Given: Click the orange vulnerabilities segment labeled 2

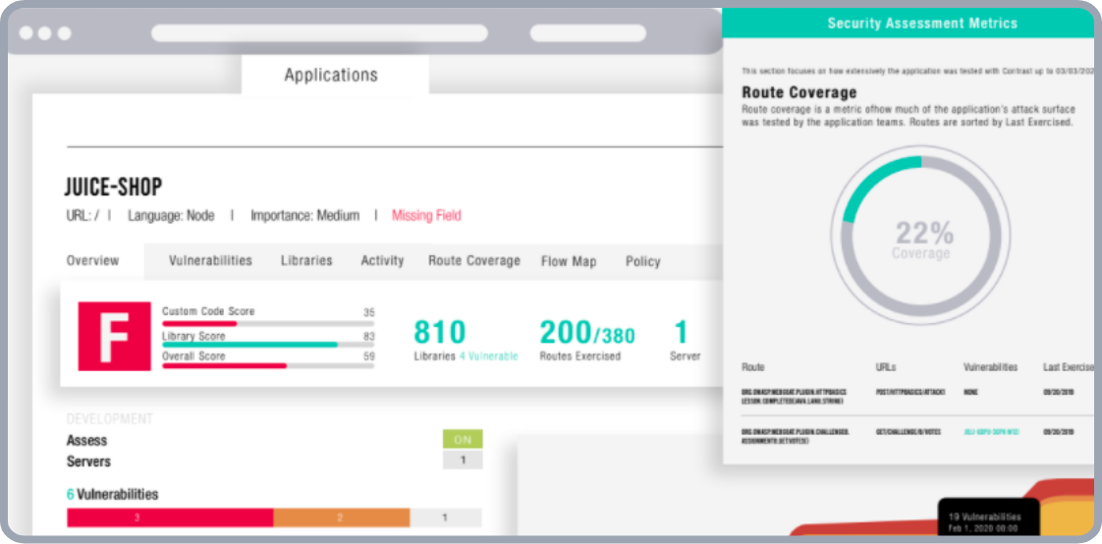Looking at the screenshot, I should [341, 517].
